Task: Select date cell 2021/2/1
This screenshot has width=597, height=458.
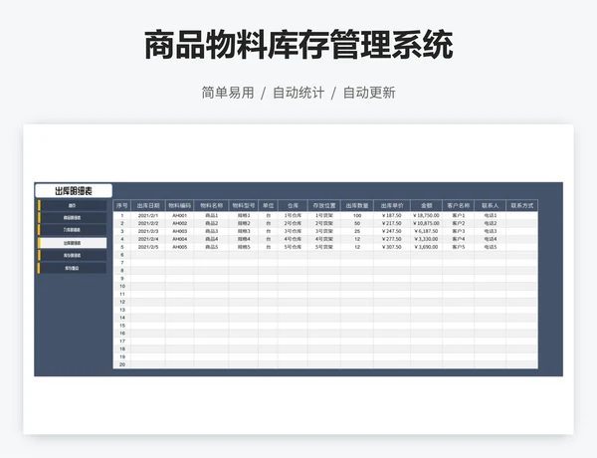Action: point(148,216)
